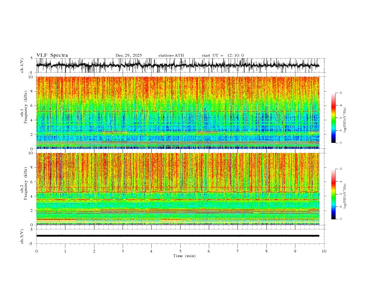Click the ch.2 spectrogram panel
This screenshot has height=282, width=365.
pyautogui.click(x=177, y=189)
